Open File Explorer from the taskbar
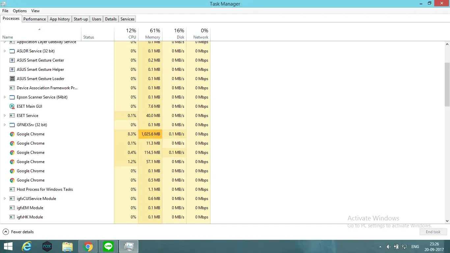This screenshot has height=253, width=450. click(68, 246)
